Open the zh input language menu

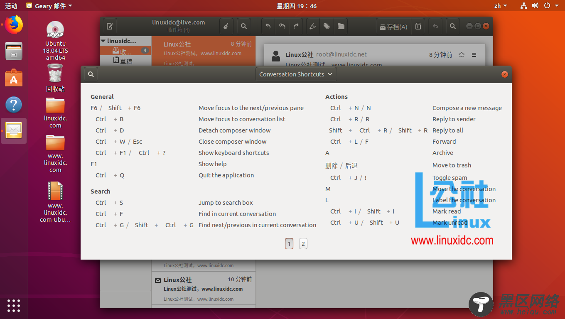click(x=500, y=6)
